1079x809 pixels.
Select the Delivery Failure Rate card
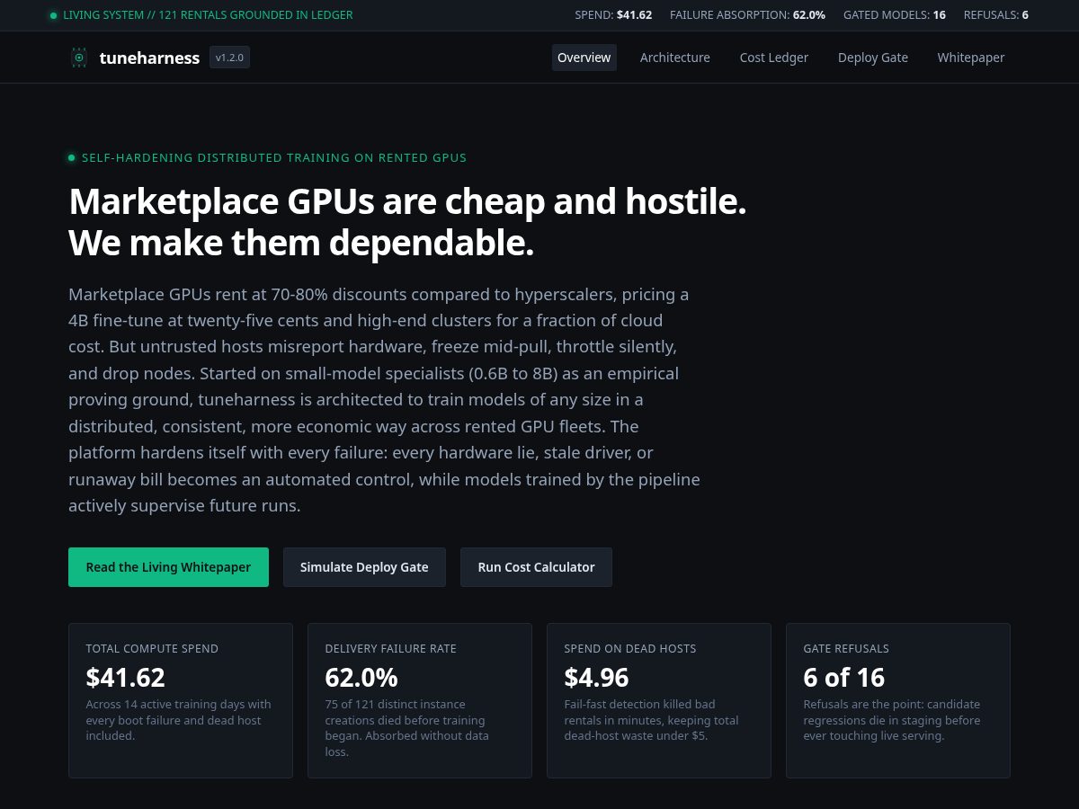420,700
